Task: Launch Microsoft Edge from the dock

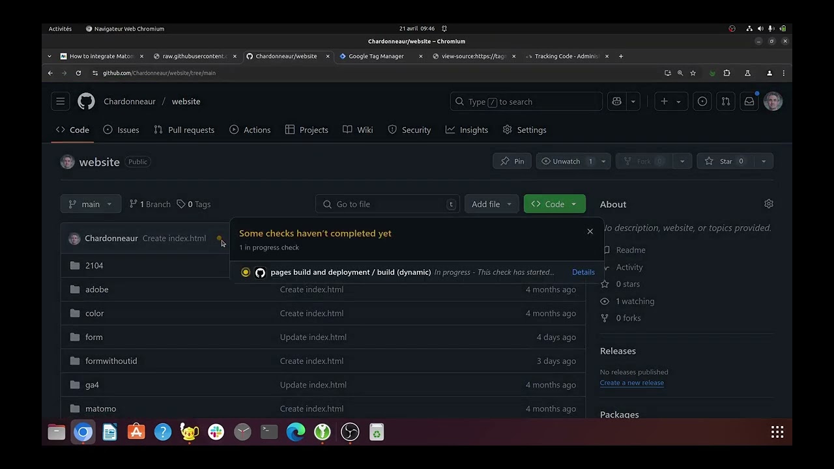Action: tap(296, 432)
